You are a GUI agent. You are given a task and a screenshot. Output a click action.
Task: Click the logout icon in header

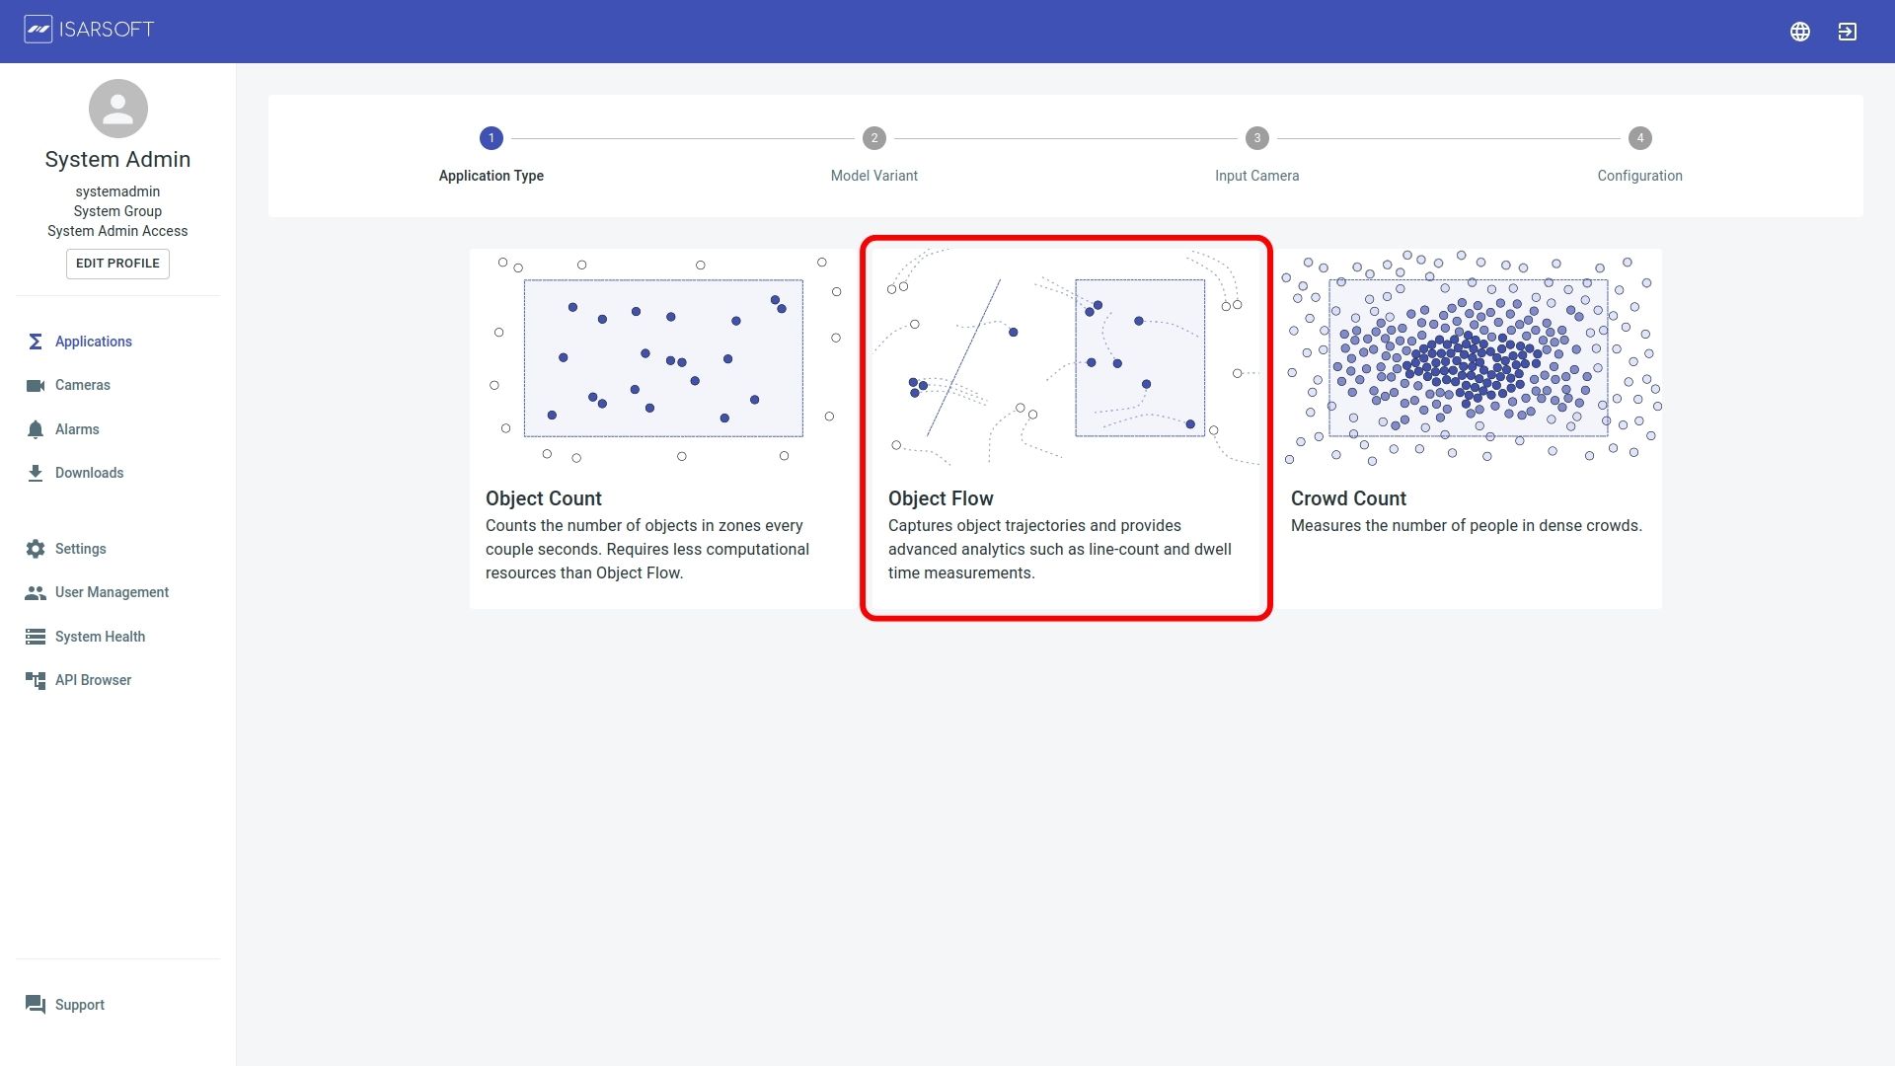coord(1848,32)
